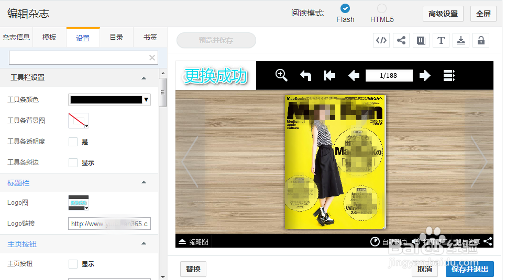Screen dimensions: 506x280
Task: Click the 更换成功 logo image
Action: [x=216, y=76]
